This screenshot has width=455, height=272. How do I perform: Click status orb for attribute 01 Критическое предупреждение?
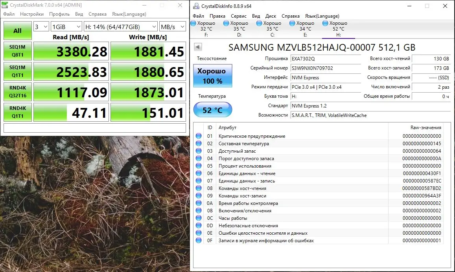pyautogui.click(x=199, y=136)
